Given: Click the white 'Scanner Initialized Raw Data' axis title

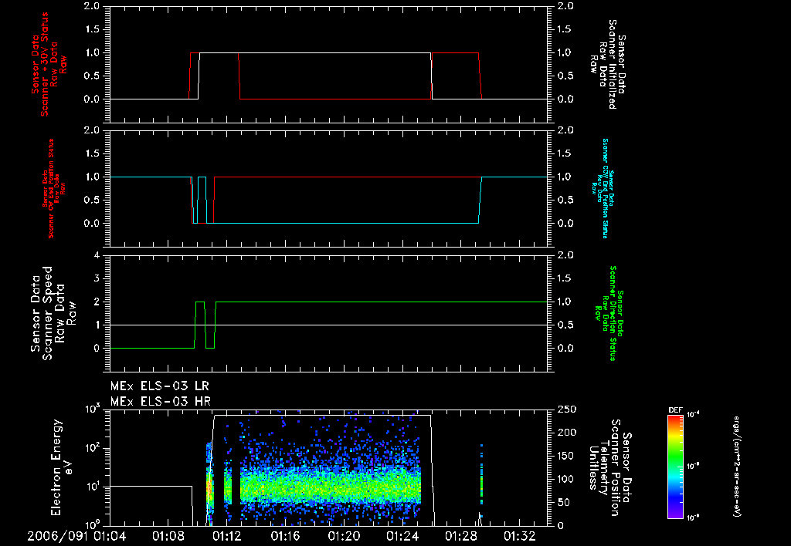Looking at the screenshot, I should tap(608, 65).
